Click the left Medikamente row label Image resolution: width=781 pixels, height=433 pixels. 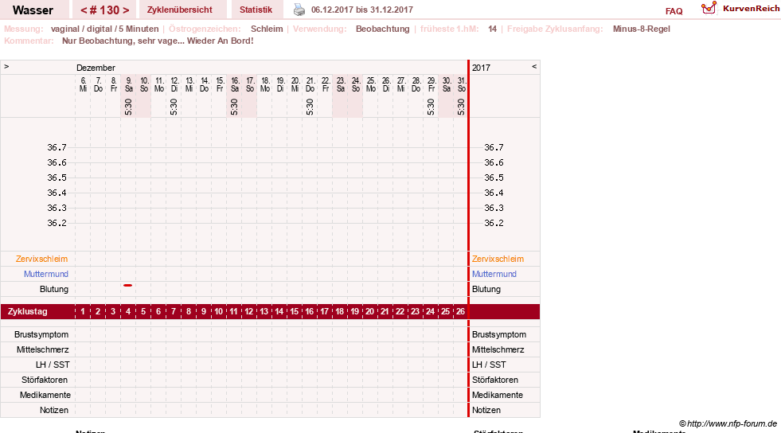pos(45,395)
